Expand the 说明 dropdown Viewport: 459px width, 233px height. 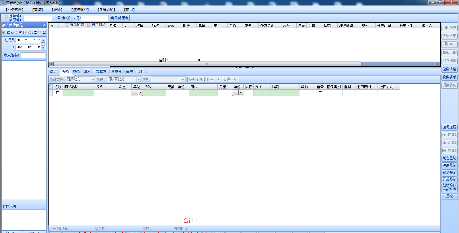click(x=183, y=80)
